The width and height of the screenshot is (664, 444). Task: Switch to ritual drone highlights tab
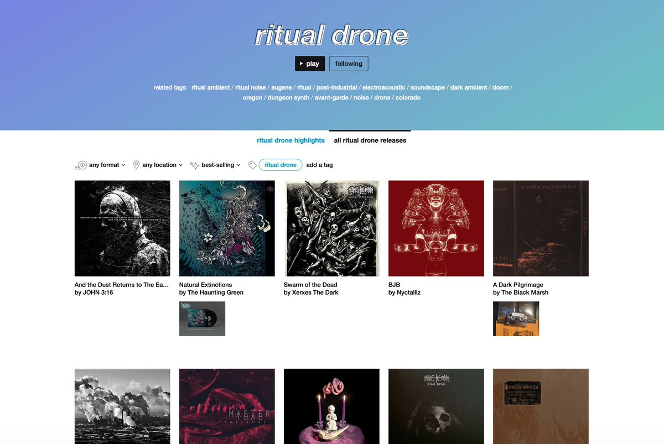coord(290,140)
